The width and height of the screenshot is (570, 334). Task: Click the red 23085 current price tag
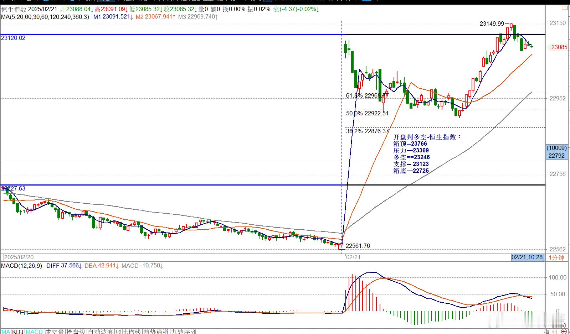pos(559,47)
